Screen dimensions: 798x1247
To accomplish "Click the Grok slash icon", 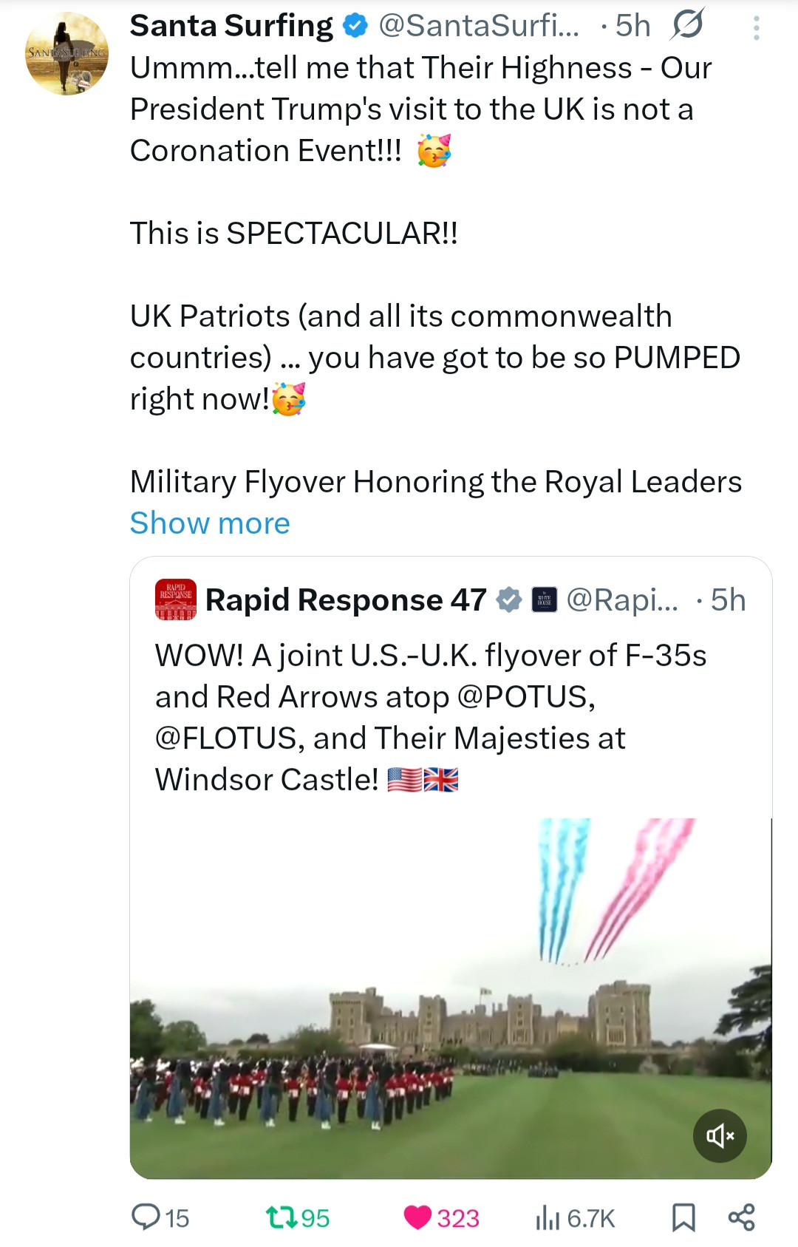I will [687, 25].
